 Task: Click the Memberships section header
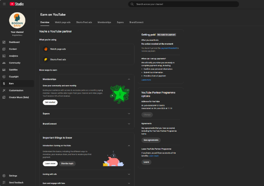coord(87,79)
